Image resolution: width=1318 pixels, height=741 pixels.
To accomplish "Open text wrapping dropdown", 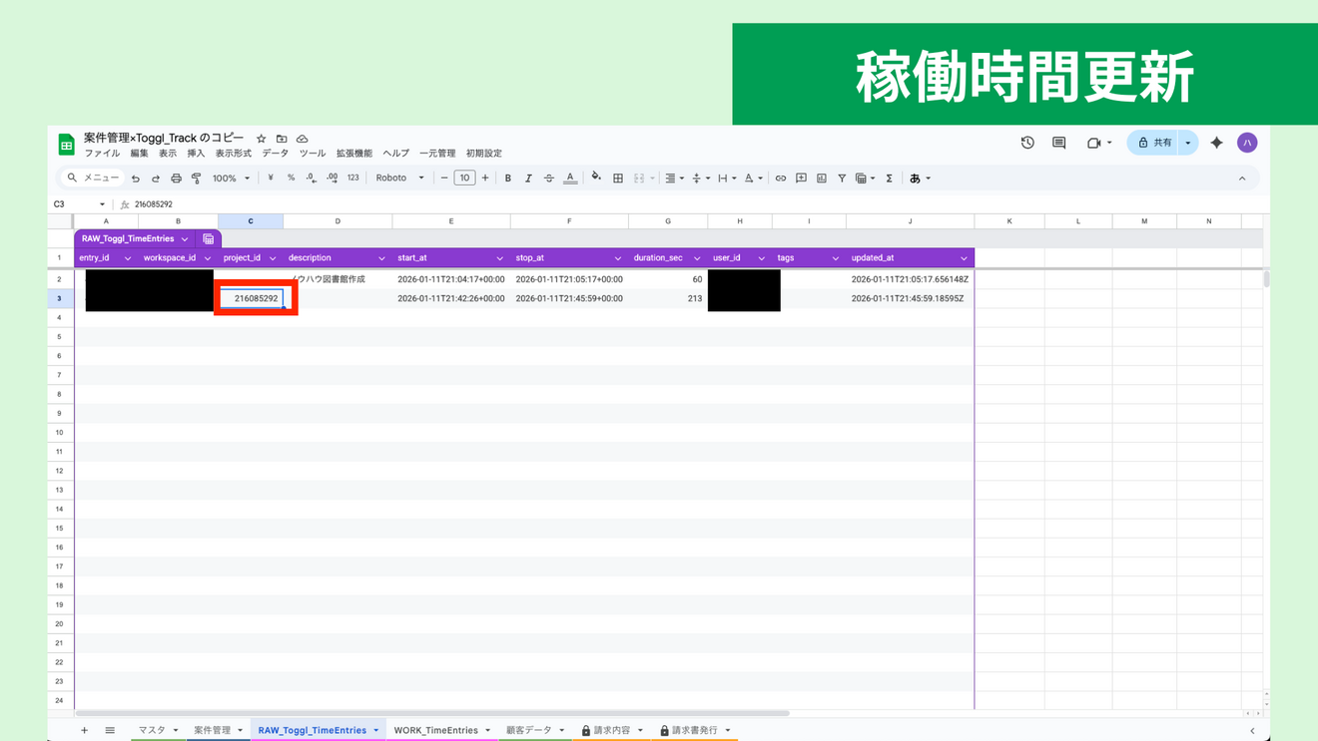I will [x=727, y=179].
